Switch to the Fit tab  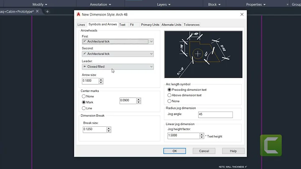(x=132, y=25)
